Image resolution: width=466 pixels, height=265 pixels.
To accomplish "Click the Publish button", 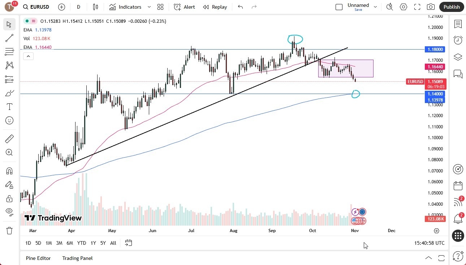I will [451, 7].
